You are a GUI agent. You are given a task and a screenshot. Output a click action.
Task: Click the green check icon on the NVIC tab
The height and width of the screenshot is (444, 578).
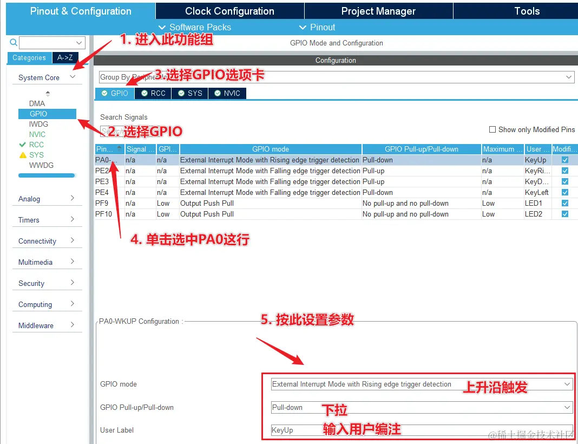click(x=218, y=93)
